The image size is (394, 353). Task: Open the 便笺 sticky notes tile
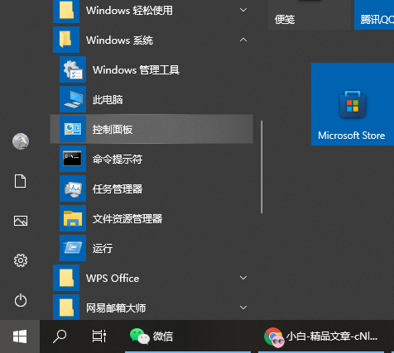[310, 15]
